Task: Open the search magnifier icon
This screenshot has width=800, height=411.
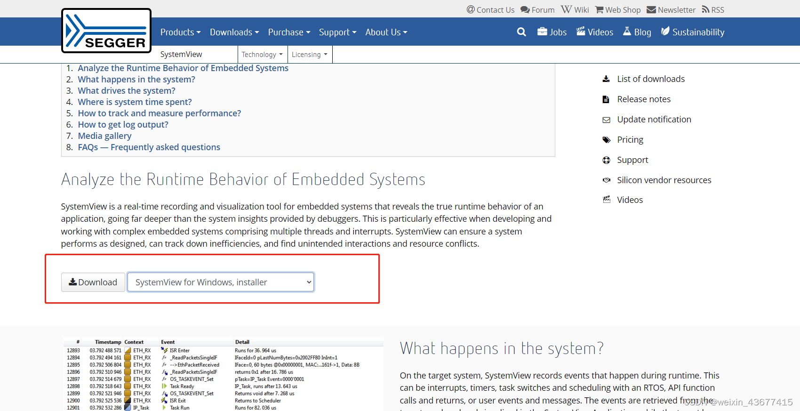Action: tap(521, 32)
